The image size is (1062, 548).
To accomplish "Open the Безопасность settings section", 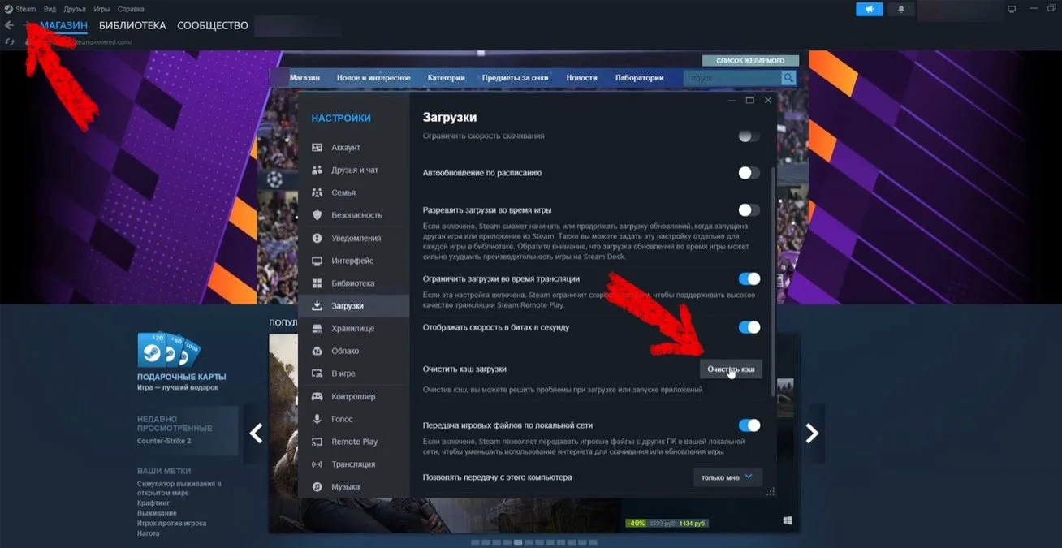I will 353,215.
